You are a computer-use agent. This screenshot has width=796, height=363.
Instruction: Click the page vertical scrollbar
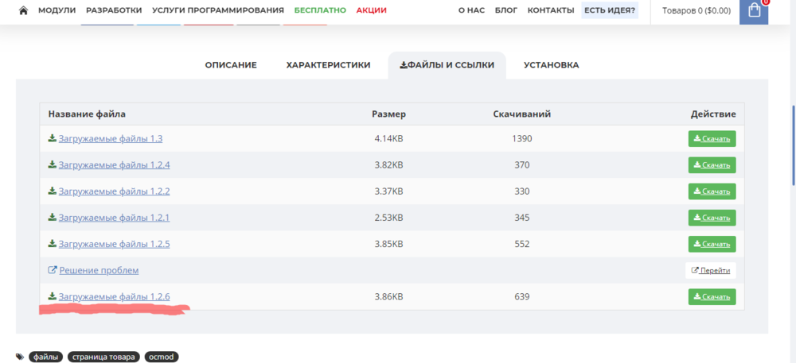(x=792, y=143)
